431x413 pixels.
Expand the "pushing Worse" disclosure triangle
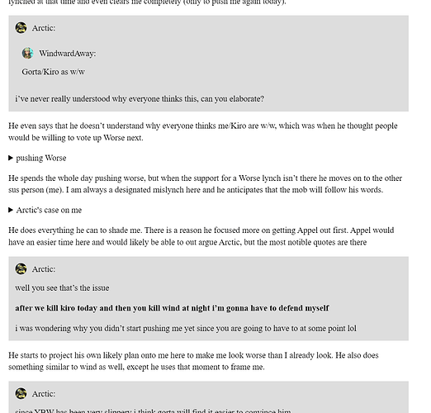pos(11,158)
